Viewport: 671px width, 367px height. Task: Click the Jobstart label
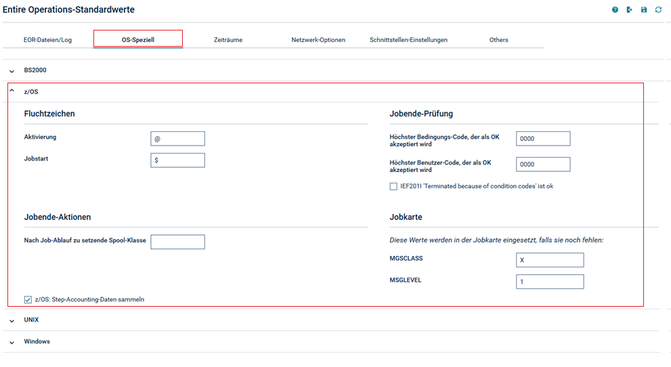coord(36,158)
